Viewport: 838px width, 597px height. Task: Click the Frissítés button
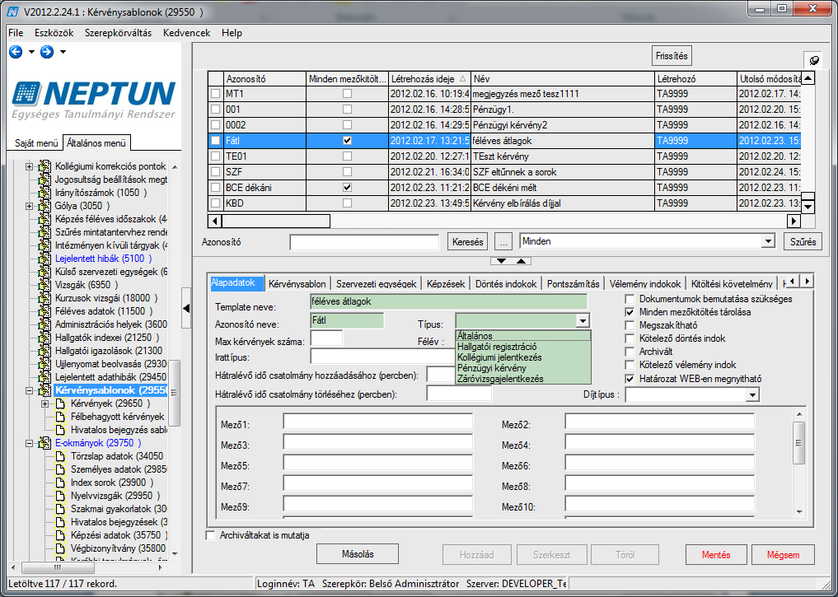point(672,56)
